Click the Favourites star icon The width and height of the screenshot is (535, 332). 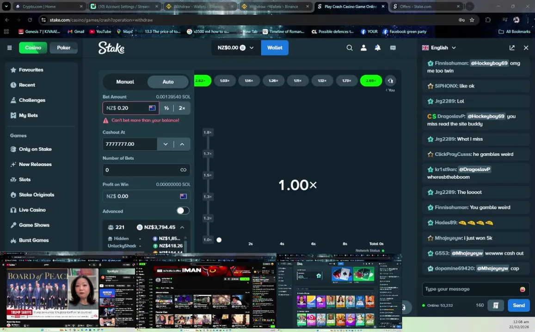pyautogui.click(x=13, y=70)
